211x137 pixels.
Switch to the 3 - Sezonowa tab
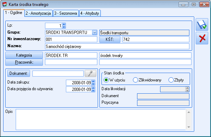click(66, 13)
